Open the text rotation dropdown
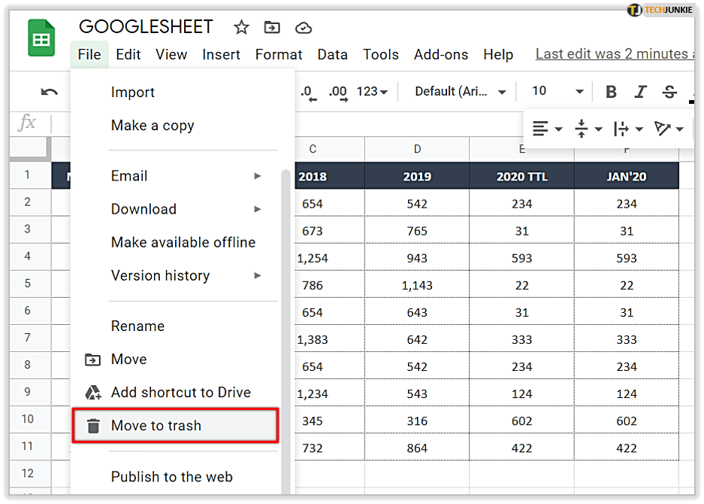Image resolution: width=704 pixels, height=504 pixels. (669, 129)
